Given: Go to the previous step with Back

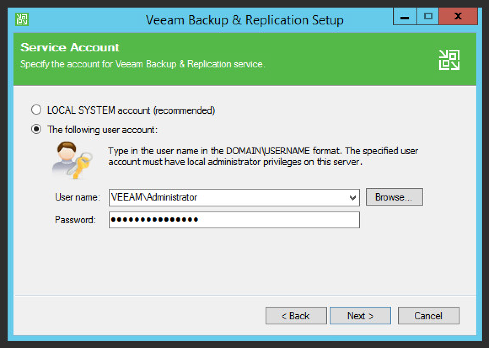Looking at the screenshot, I should tap(296, 316).
